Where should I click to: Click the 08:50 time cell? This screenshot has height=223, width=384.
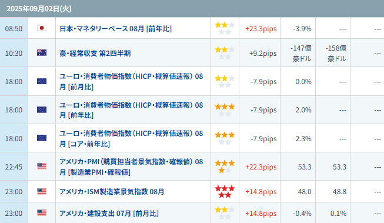pyautogui.click(x=14, y=28)
